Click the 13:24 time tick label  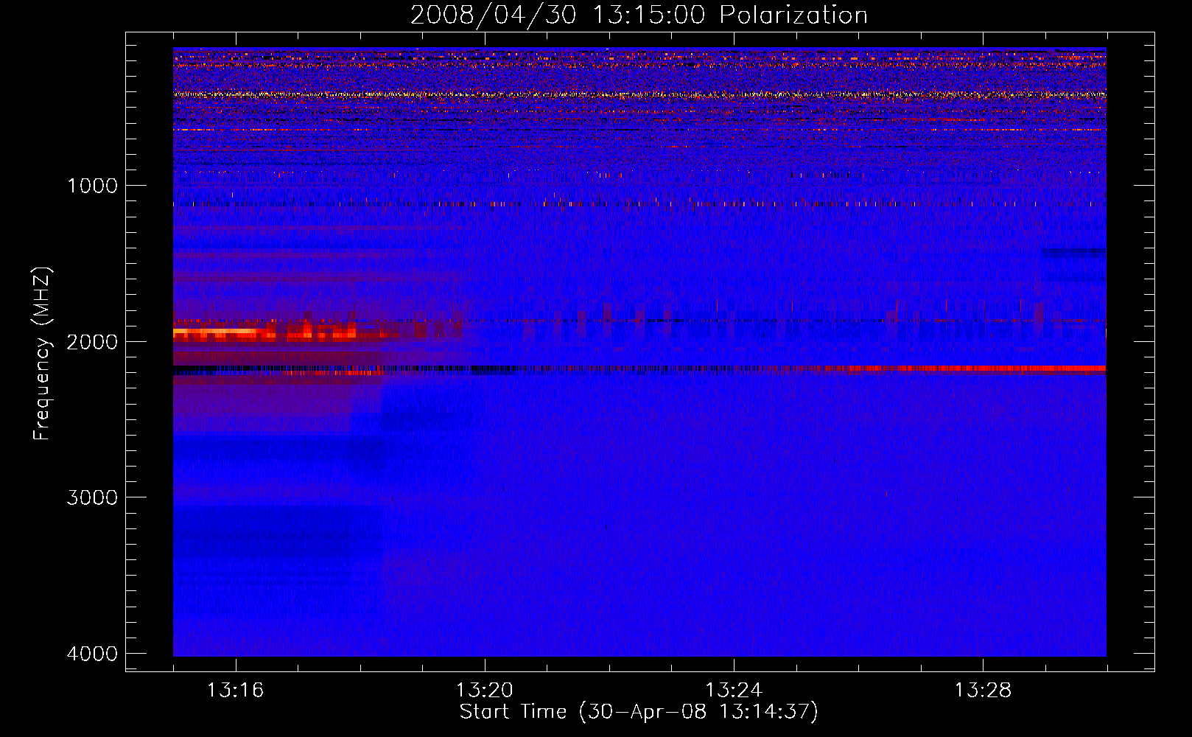click(x=734, y=691)
